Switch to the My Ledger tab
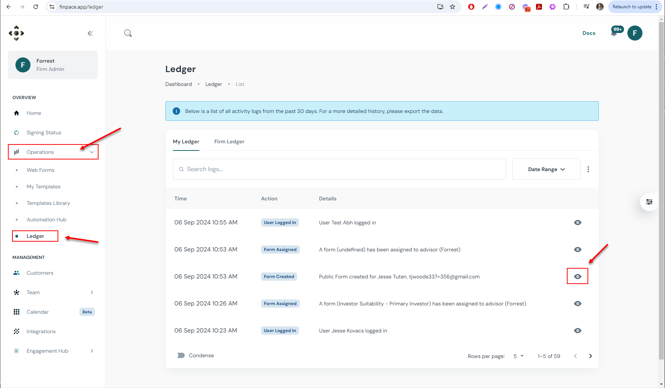The width and height of the screenshot is (665, 388). [x=186, y=141]
